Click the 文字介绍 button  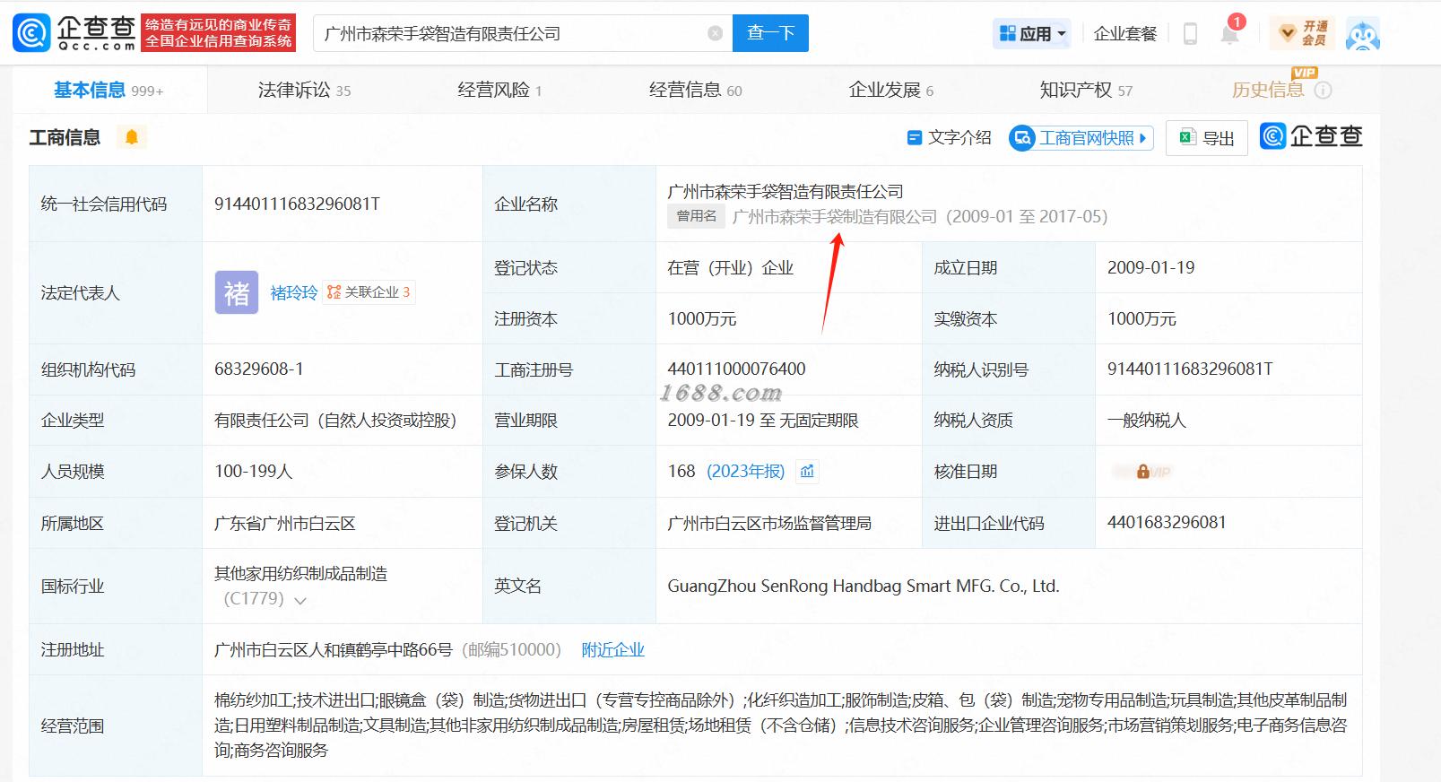pyautogui.click(x=950, y=137)
